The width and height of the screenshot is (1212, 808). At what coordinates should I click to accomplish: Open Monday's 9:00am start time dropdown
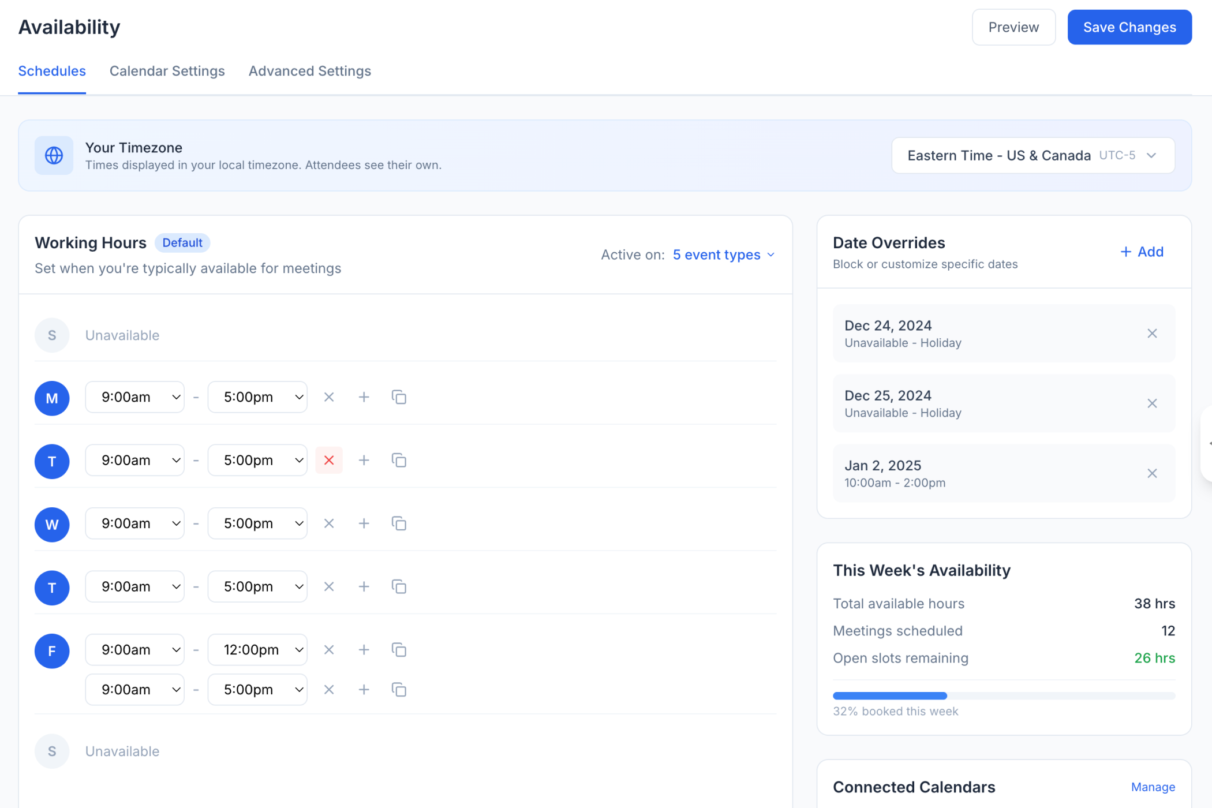(134, 397)
